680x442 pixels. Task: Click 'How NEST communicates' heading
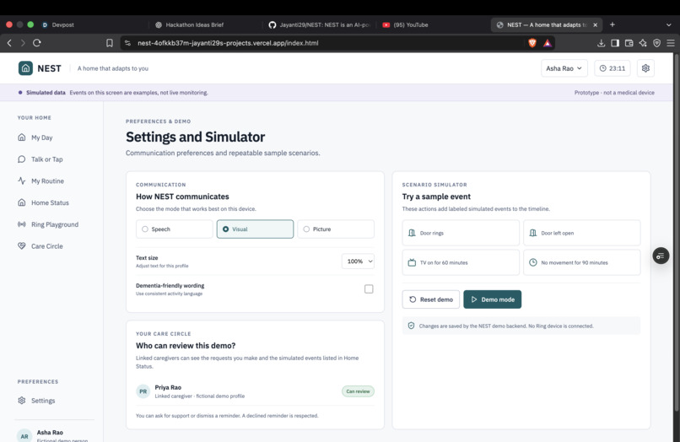pos(182,197)
